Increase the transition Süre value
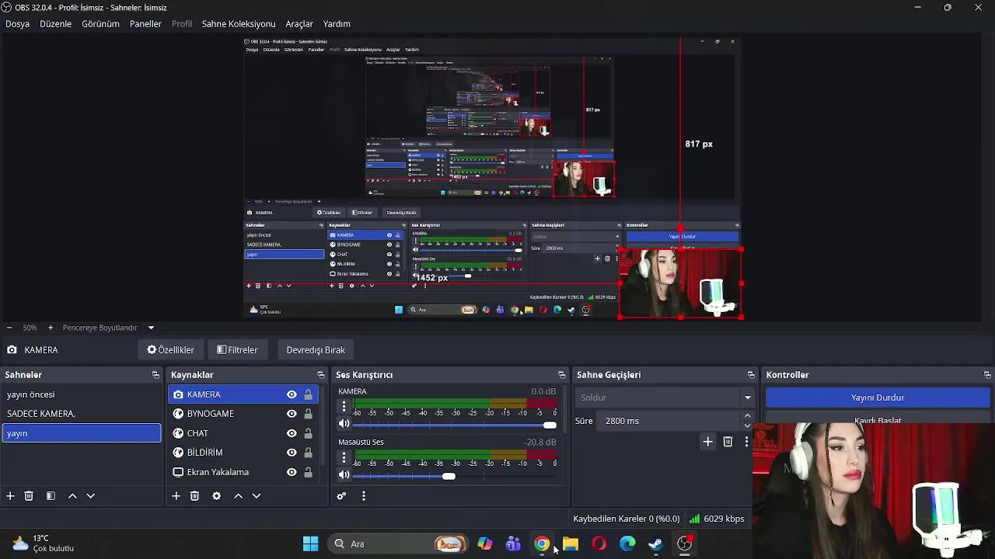Viewport: 995px width, 559px height. [x=747, y=416]
